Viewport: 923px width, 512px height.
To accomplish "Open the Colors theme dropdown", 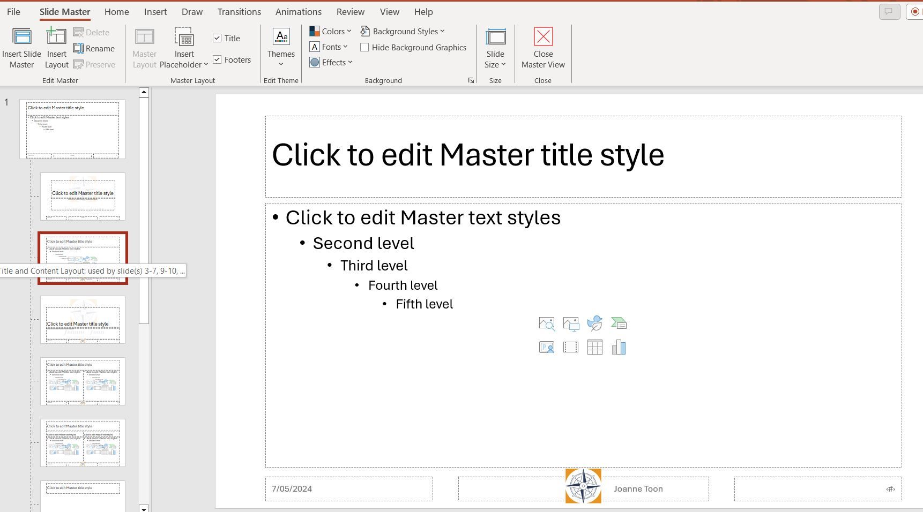I will click(x=330, y=31).
